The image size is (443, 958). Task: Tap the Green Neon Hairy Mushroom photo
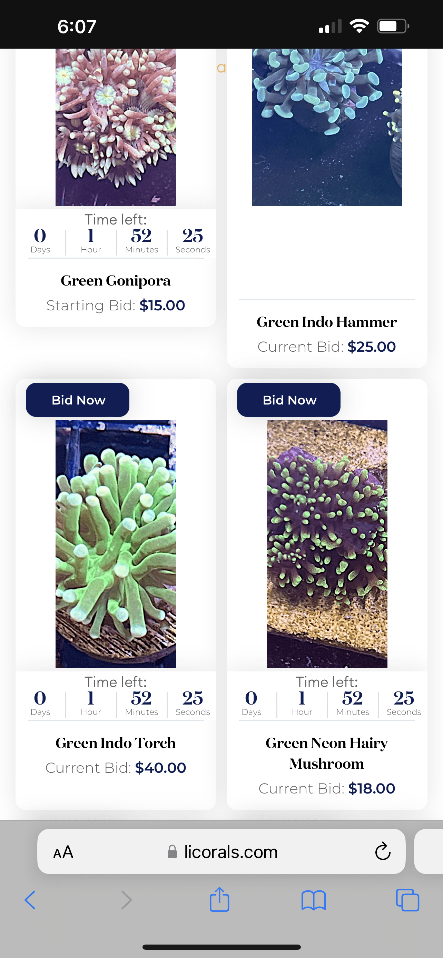point(327,544)
